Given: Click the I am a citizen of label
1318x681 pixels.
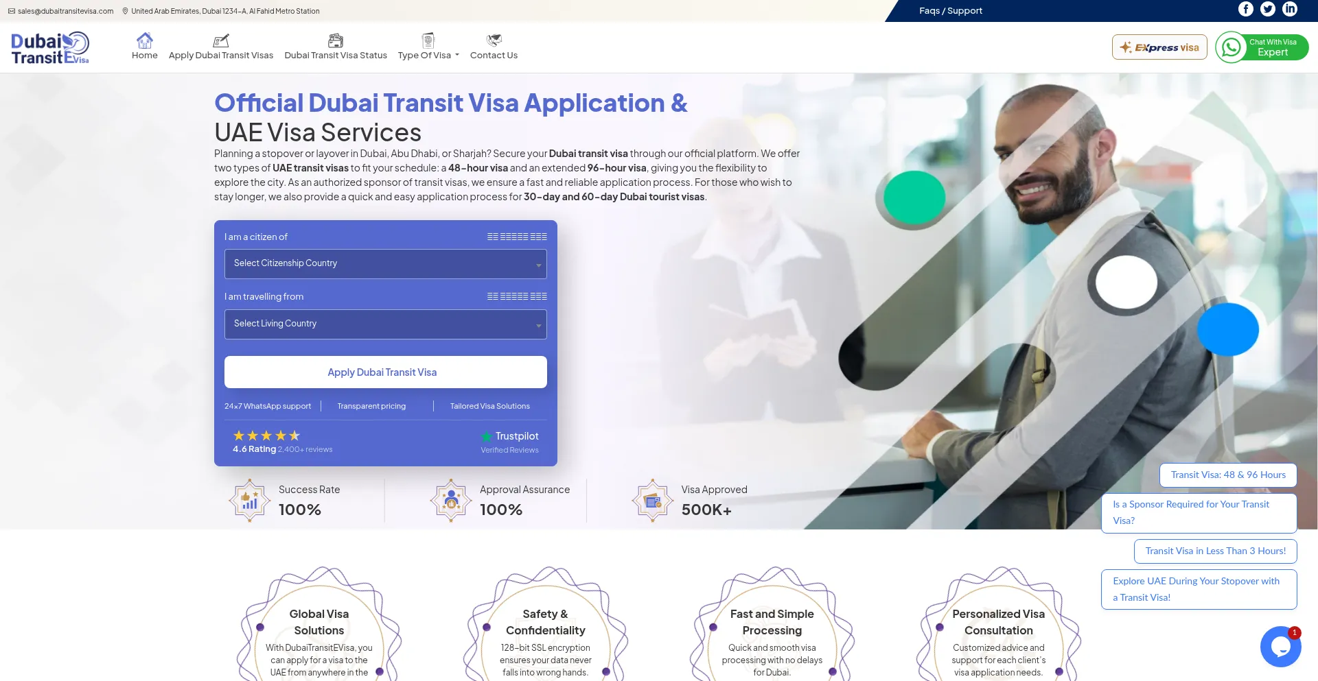Looking at the screenshot, I should click(x=256, y=237).
